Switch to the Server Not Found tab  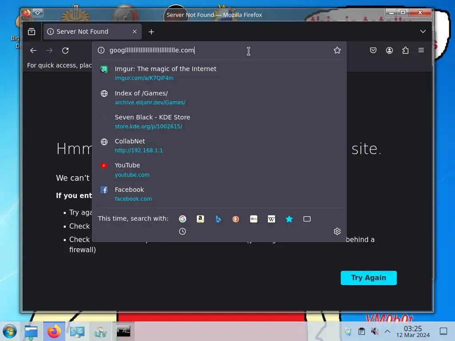[x=92, y=32]
